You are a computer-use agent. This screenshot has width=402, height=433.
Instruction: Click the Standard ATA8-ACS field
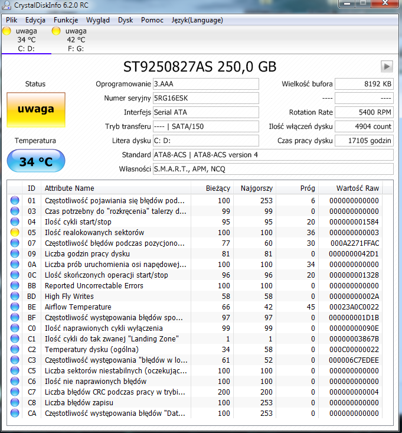coord(273,155)
